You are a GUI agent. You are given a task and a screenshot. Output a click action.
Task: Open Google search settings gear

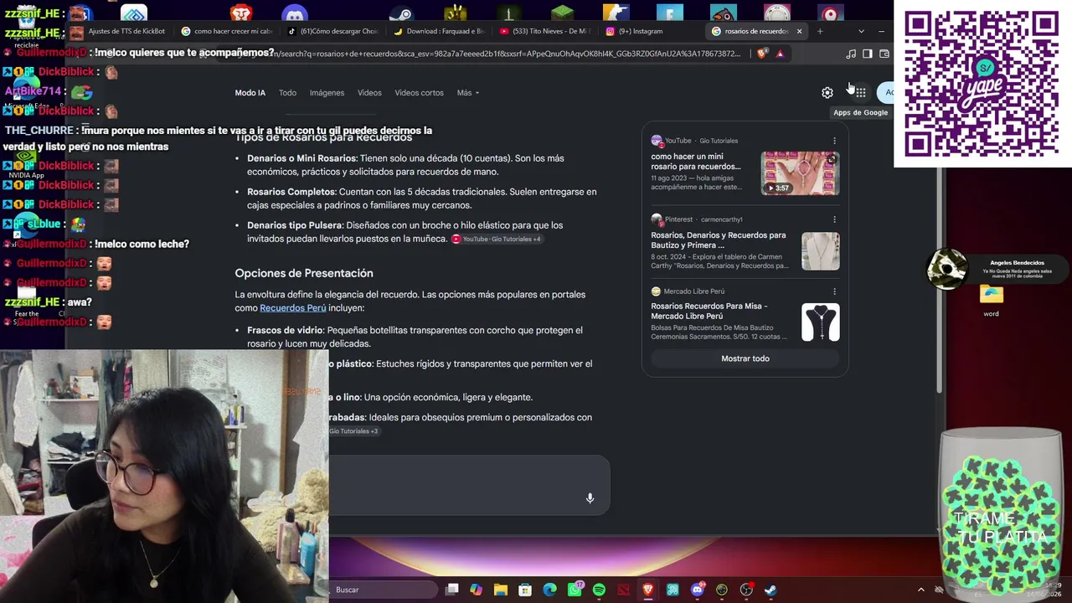827,93
